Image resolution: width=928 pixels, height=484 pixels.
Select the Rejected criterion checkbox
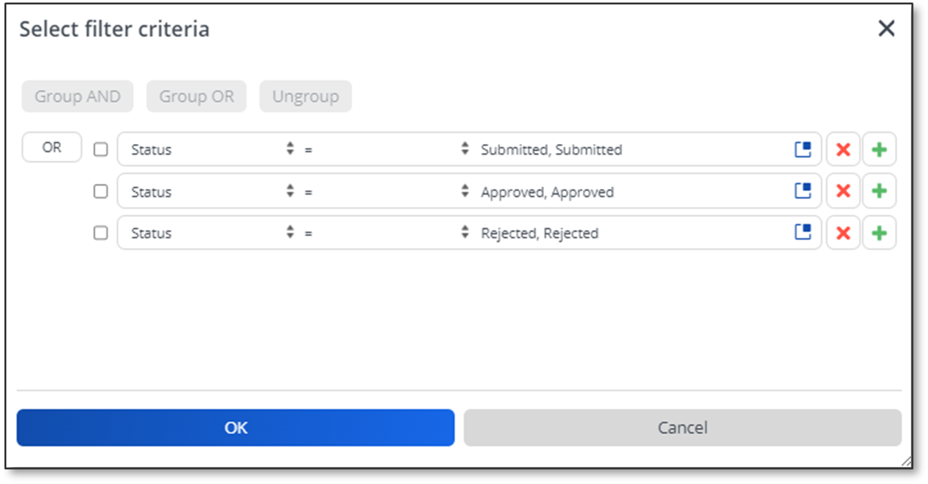101,233
